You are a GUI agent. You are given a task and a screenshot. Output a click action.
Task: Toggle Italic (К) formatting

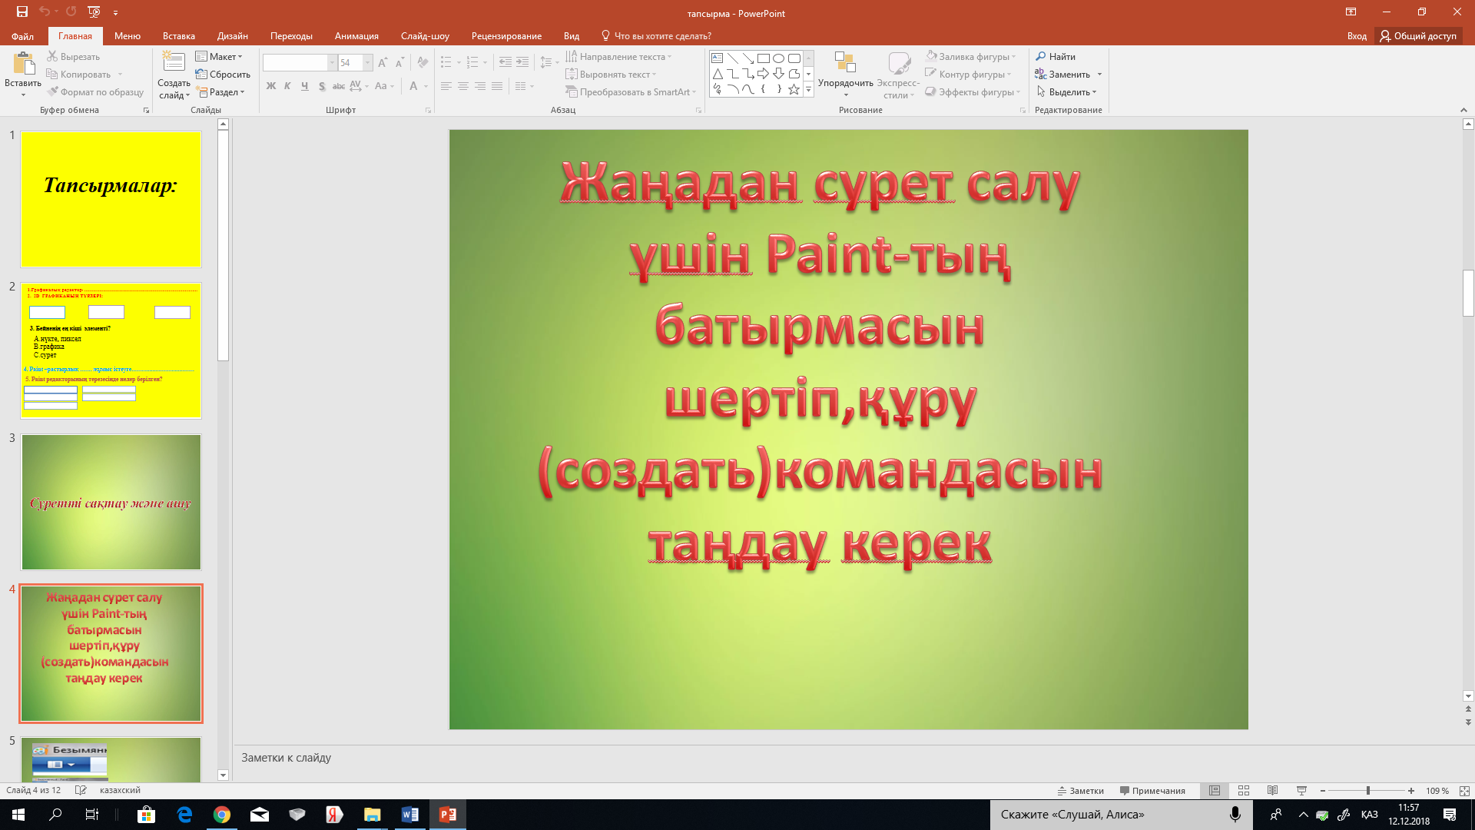[x=287, y=86]
